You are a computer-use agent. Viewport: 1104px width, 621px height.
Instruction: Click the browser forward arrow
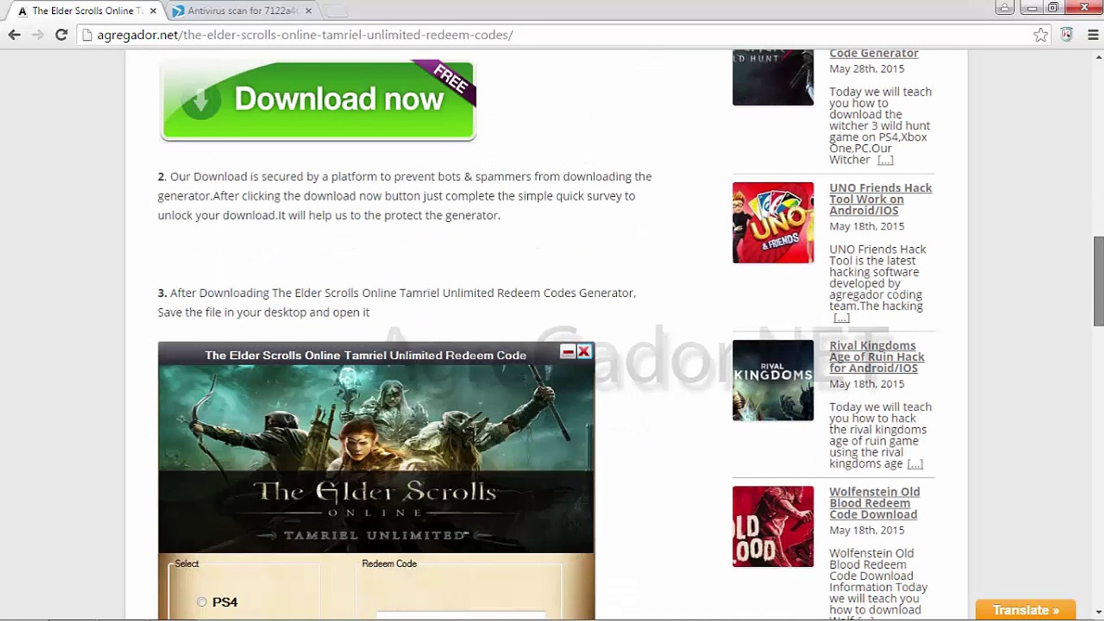pos(38,35)
